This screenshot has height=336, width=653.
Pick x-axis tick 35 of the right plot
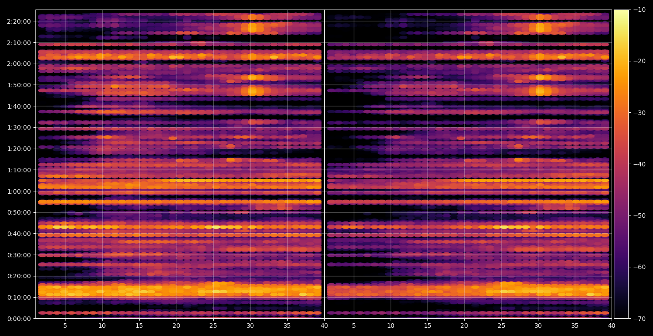(x=575, y=326)
